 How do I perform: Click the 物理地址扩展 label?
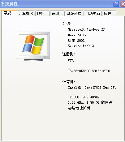pos(79,108)
